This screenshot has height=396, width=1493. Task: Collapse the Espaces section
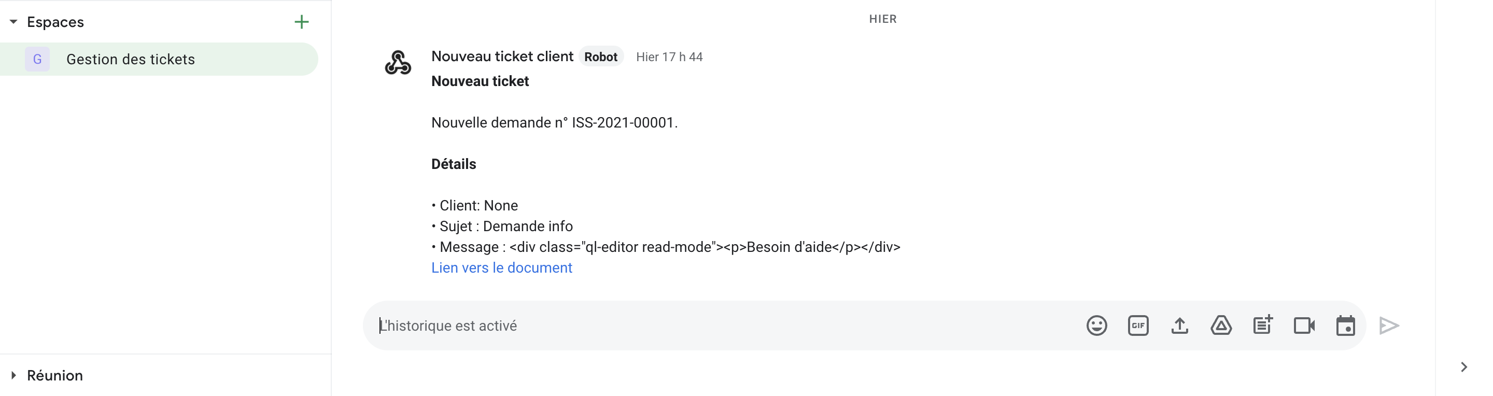pos(13,22)
